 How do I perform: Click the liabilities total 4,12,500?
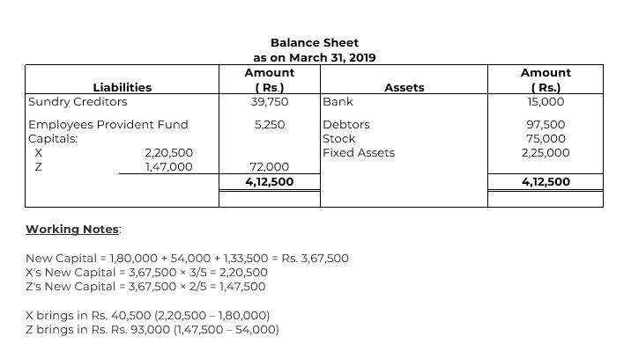[x=270, y=181]
